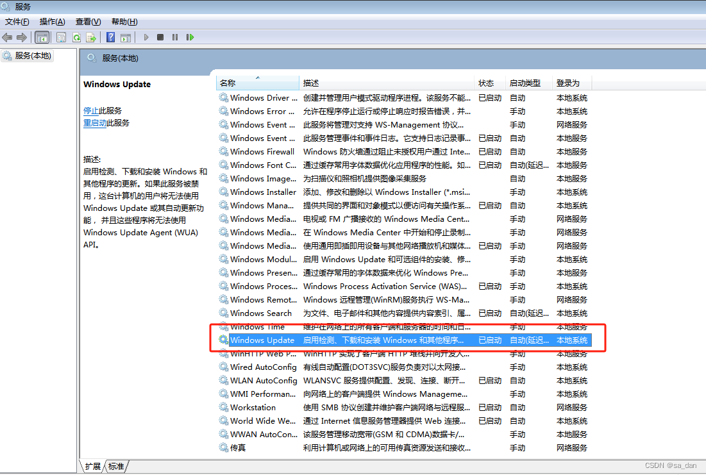Switch to the 扩展 tab
706x475 pixels.
point(93,467)
